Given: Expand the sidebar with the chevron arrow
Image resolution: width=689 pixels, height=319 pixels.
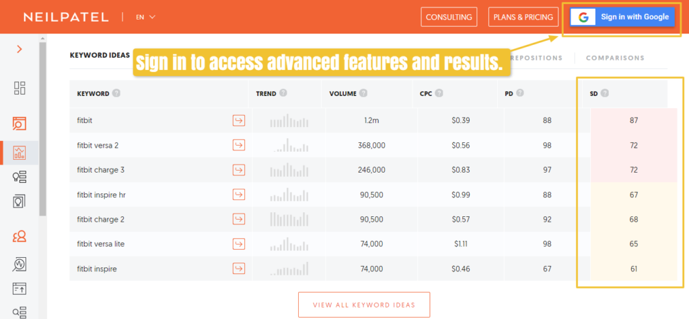Looking at the screenshot, I should (x=20, y=49).
